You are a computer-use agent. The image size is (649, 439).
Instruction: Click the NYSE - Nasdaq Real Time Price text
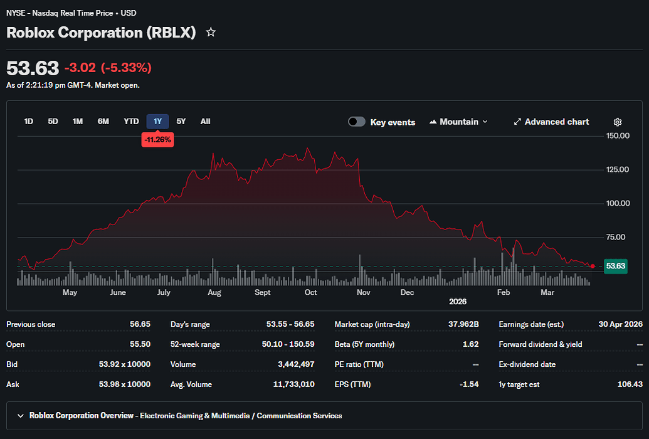point(60,13)
